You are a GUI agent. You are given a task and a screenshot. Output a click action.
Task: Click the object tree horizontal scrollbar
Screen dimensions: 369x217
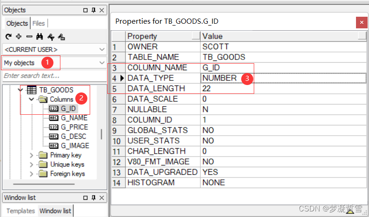[x=44, y=184]
